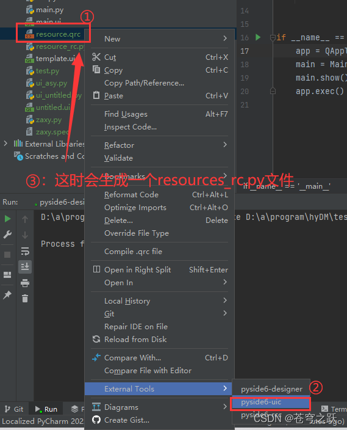Image resolution: width=347 pixels, height=430 pixels.
Task: Click the down arrow in Run panel
Action: [x=25, y=235]
